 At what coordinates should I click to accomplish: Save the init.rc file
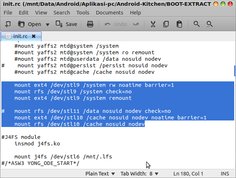point(66,24)
